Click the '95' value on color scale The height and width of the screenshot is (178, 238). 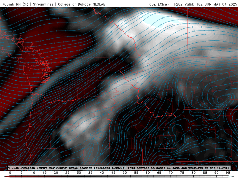tap(228, 173)
